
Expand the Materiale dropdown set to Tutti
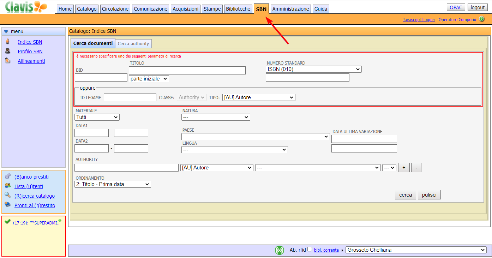point(97,117)
